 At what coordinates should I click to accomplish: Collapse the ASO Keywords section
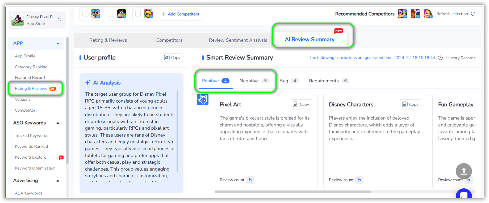point(58,123)
